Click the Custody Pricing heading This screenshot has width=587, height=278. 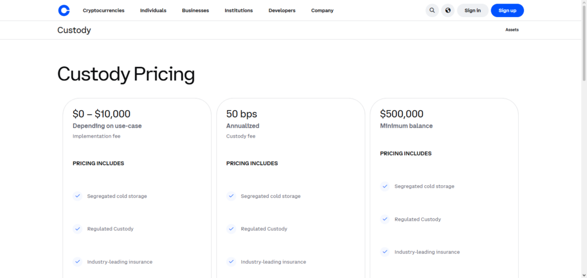pos(126,74)
